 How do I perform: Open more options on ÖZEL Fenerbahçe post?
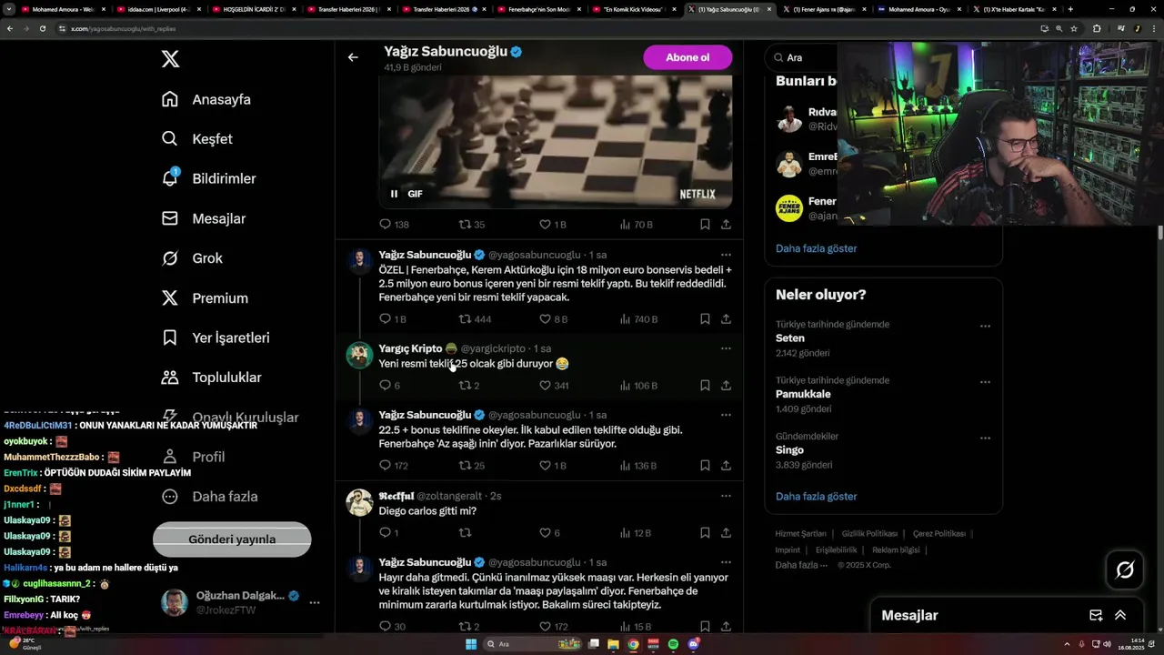point(726,255)
